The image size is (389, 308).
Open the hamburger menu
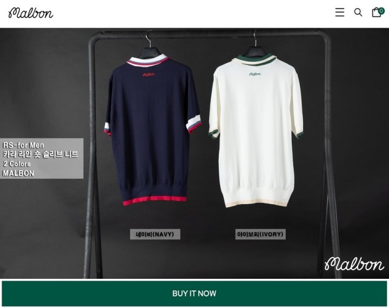coord(340,12)
